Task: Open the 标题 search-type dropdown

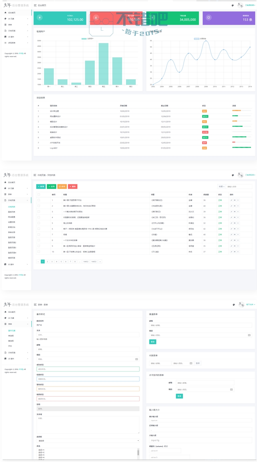Action: (221, 187)
